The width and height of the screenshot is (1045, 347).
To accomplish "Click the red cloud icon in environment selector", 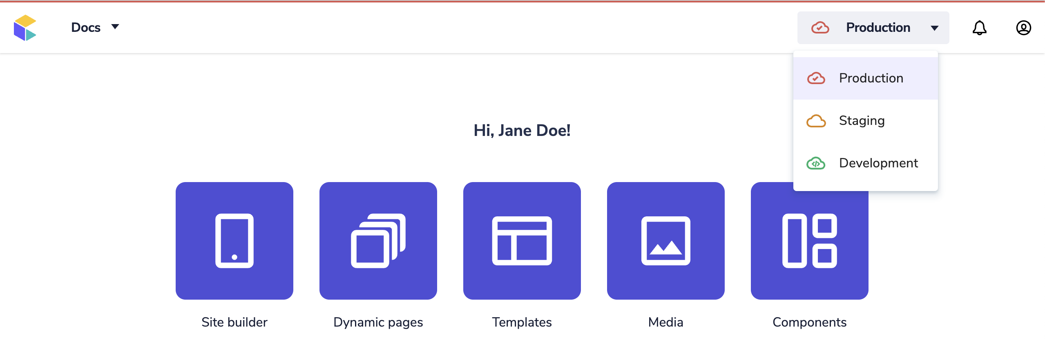I will tap(820, 28).
